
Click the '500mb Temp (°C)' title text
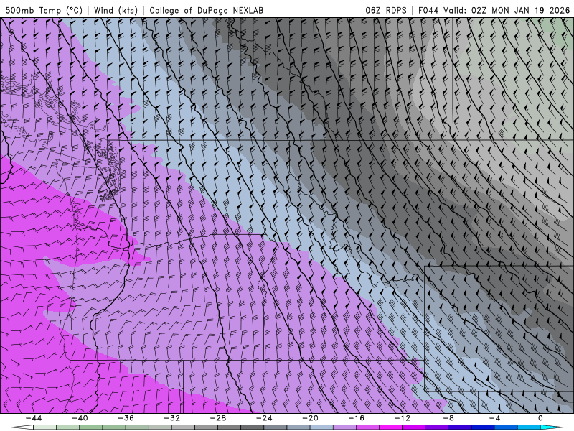tap(44, 10)
